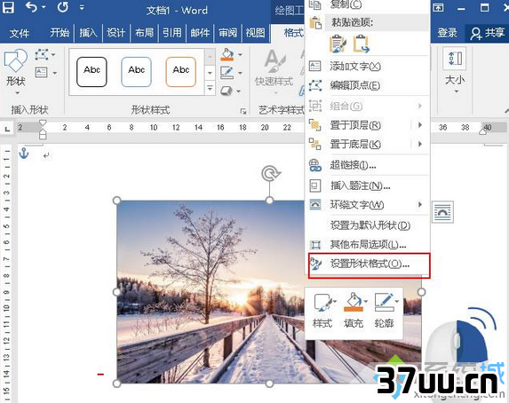Expand the 置于顶层 submenu arrow
This screenshot has height=403, width=509.
coord(420,125)
